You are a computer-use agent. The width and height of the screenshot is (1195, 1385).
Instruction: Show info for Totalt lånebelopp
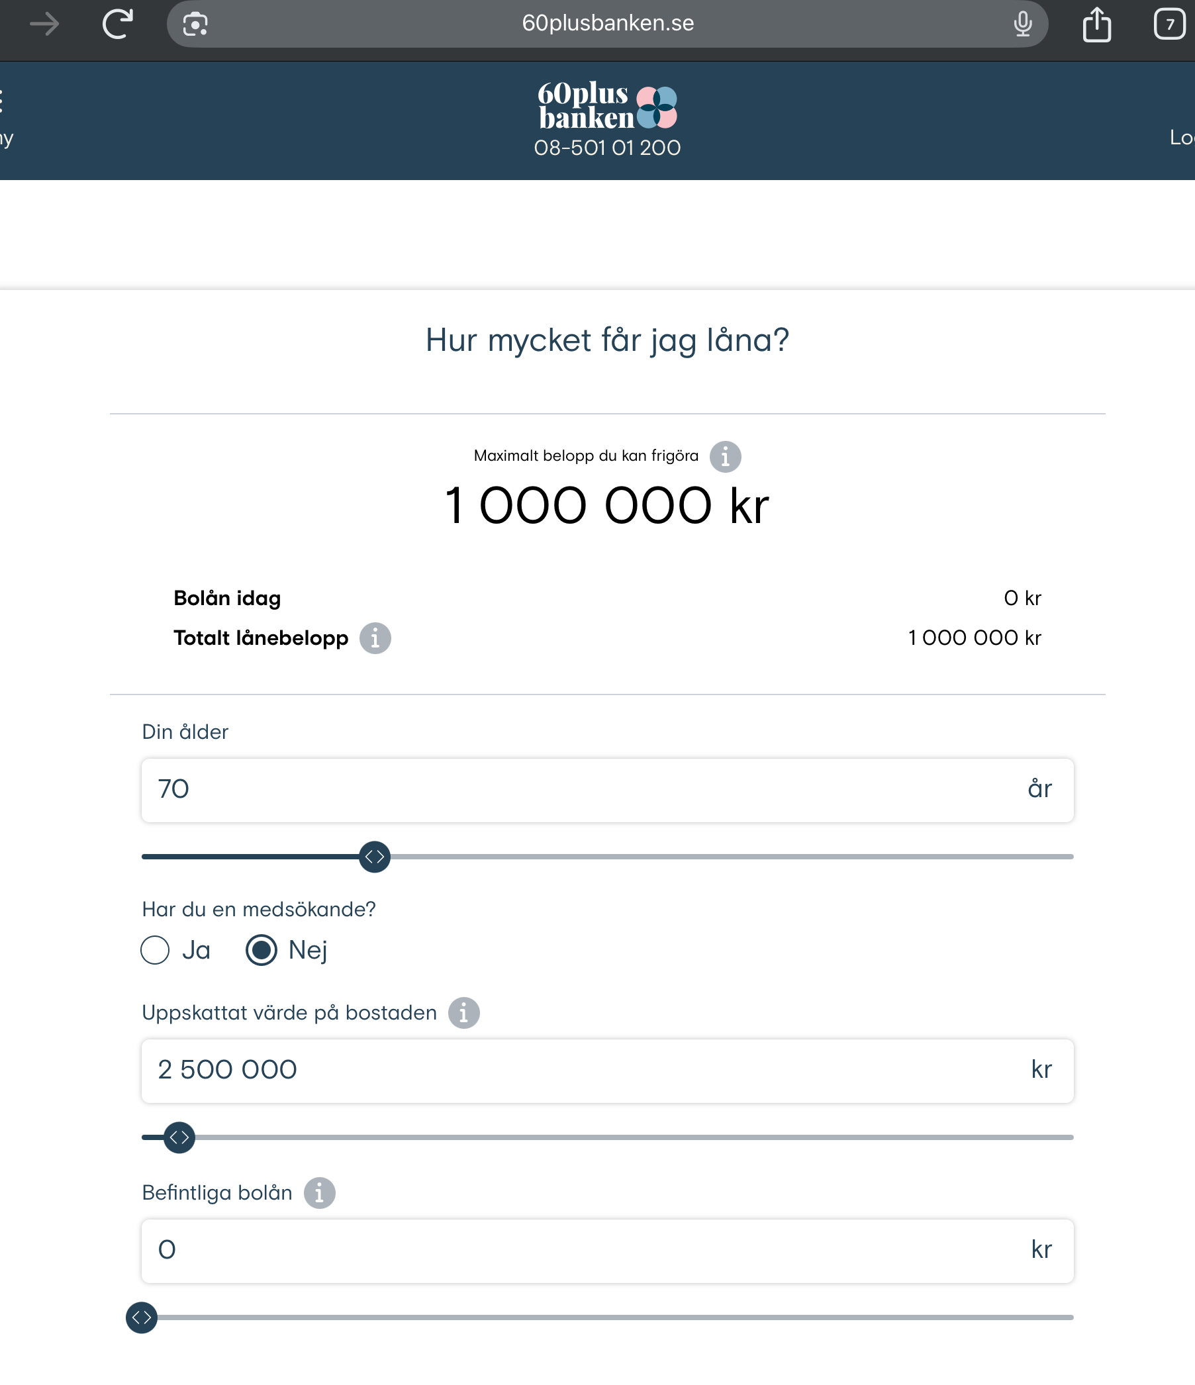pos(375,638)
